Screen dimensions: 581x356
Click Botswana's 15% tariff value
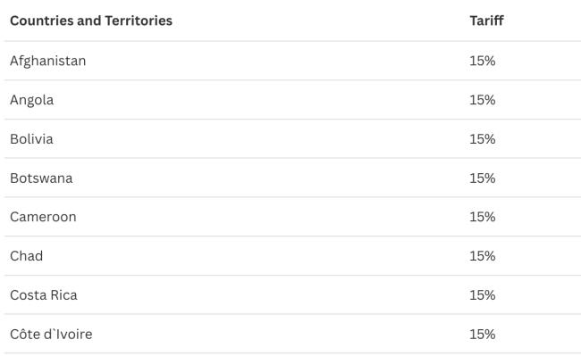pos(483,178)
